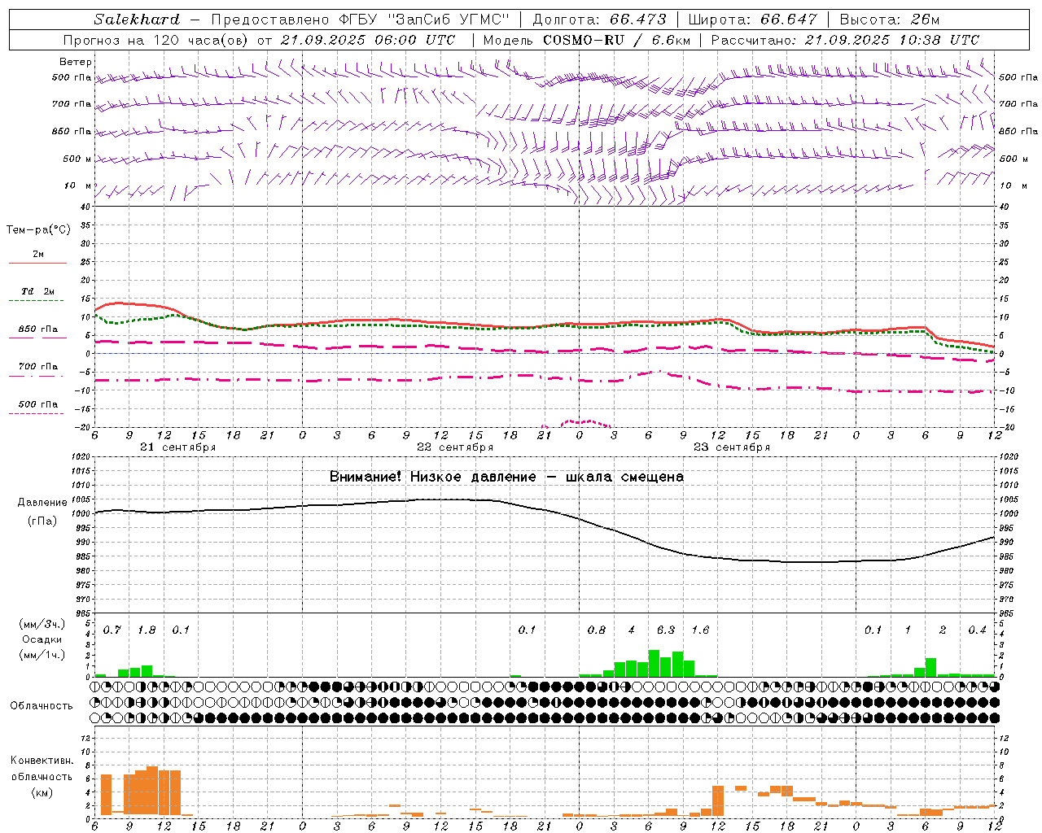Click the date label '23 сентября'
This screenshot has width=1042, height=833.
[x=732, y=447]
